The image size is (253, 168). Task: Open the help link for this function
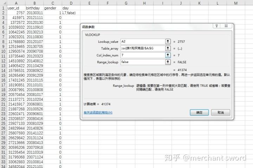click(98, 112)
